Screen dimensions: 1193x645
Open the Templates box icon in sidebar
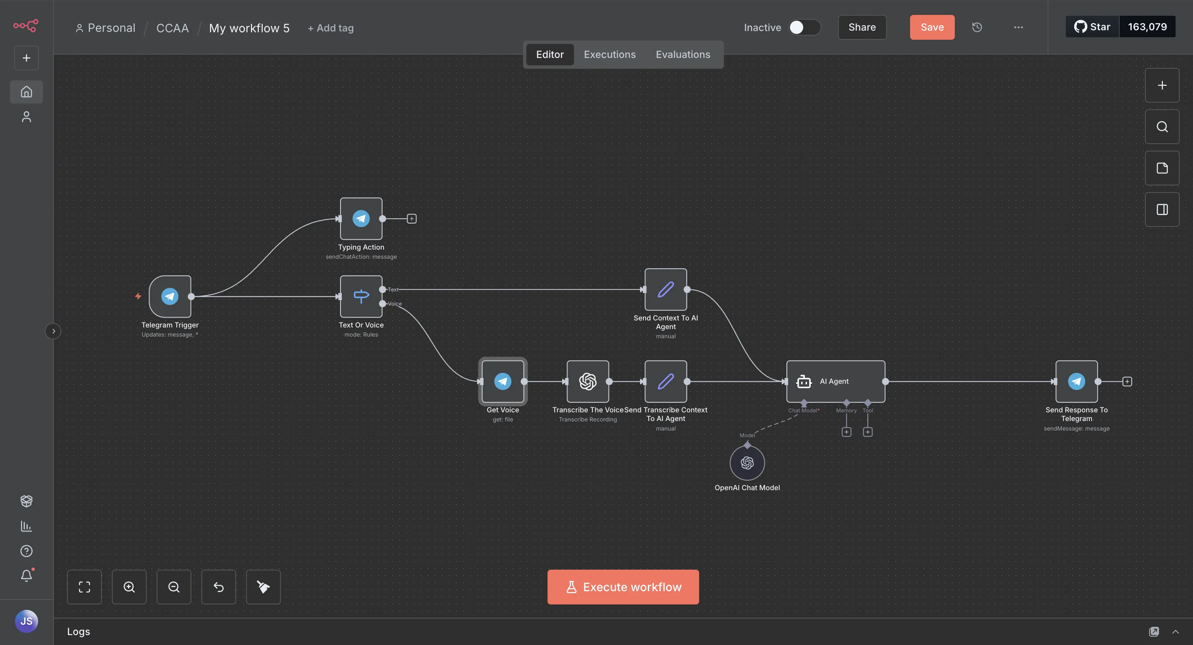point(26,501)
